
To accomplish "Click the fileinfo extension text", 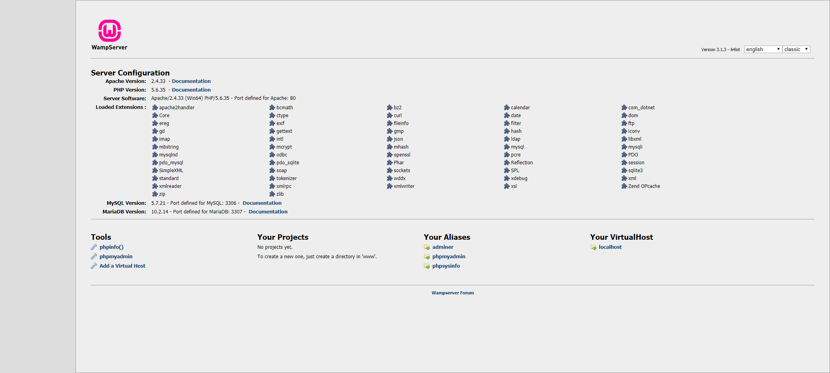I will click(x=401, y=123).
